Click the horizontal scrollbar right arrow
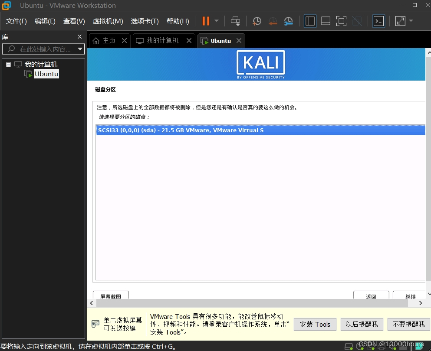This screenshot has height=351, width=431. click(x=421, y=303)
